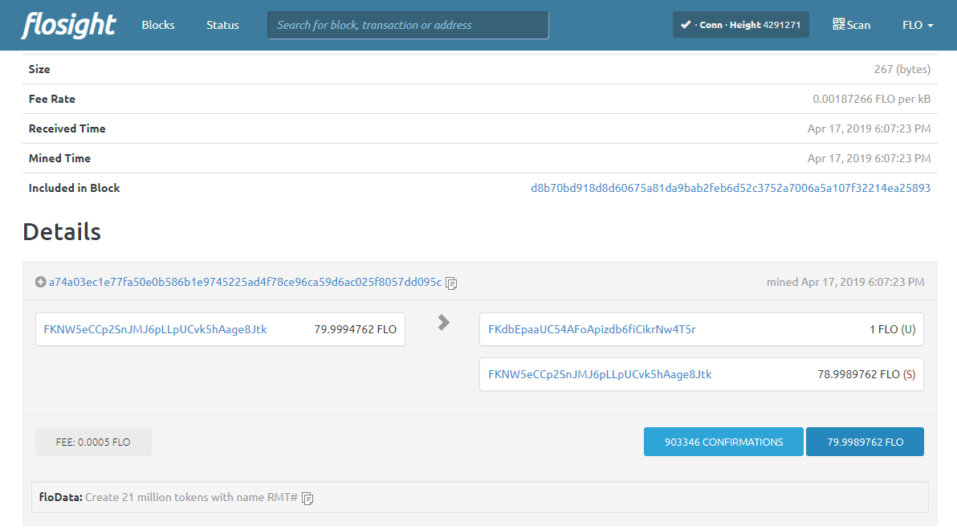Open the QR code Scan tool

coord(851,25)
